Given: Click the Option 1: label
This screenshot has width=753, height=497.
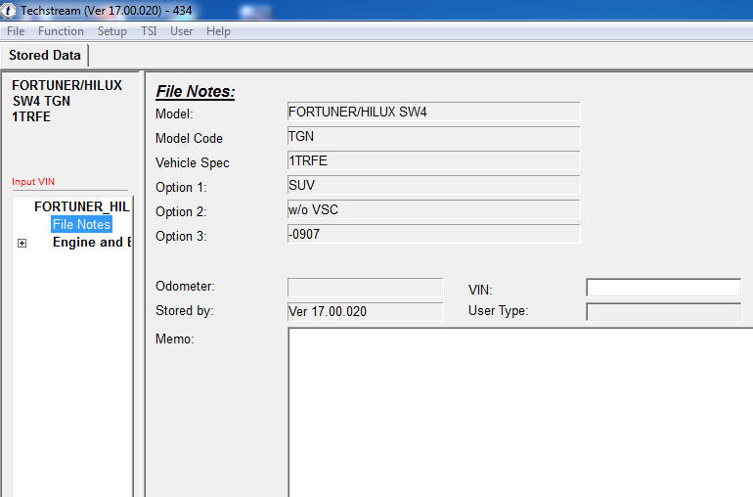Looking at the screenshot, I should tap(181, 188).
